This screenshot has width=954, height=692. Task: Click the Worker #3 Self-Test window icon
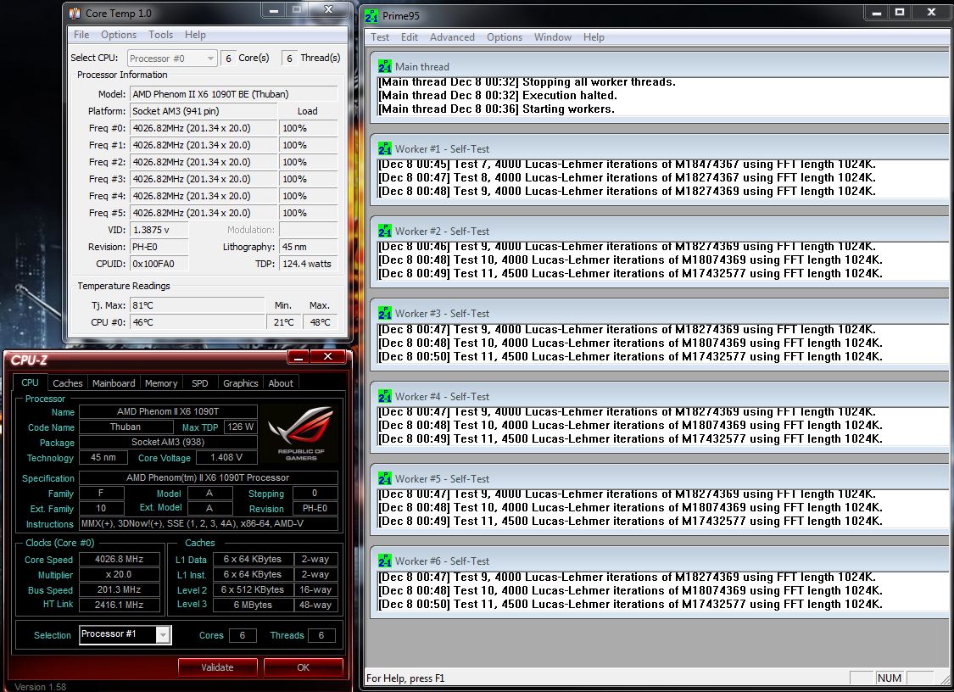click(384, 314)
